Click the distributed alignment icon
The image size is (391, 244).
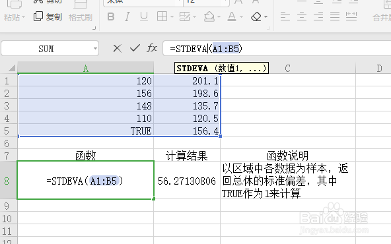coord(351,16)
